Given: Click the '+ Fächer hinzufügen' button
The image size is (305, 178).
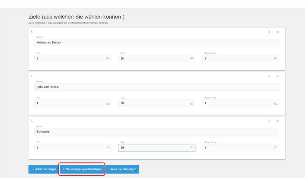Looking at the screenshot, I should (x=44, y=169).
